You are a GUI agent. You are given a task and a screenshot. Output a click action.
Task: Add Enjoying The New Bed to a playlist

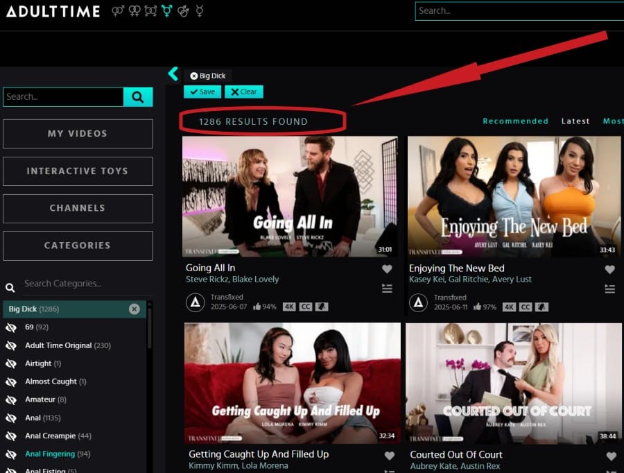tap(609, 289)
